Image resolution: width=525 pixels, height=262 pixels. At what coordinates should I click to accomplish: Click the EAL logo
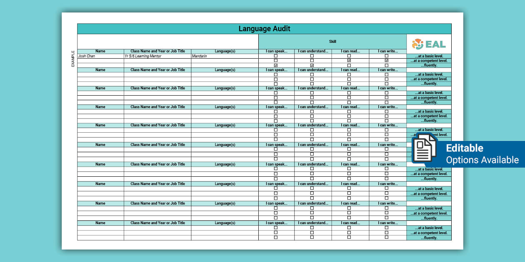pyautogui.click(x=429, y=43)
